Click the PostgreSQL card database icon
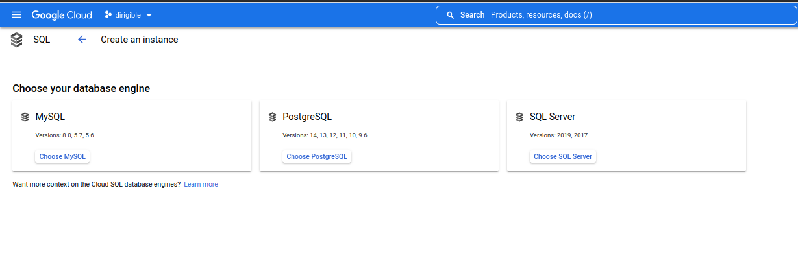This screenshot has height=258, width=798. [273, 117]
